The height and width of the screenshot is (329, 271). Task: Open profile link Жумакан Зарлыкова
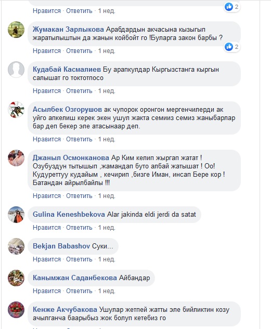(68, 30)
